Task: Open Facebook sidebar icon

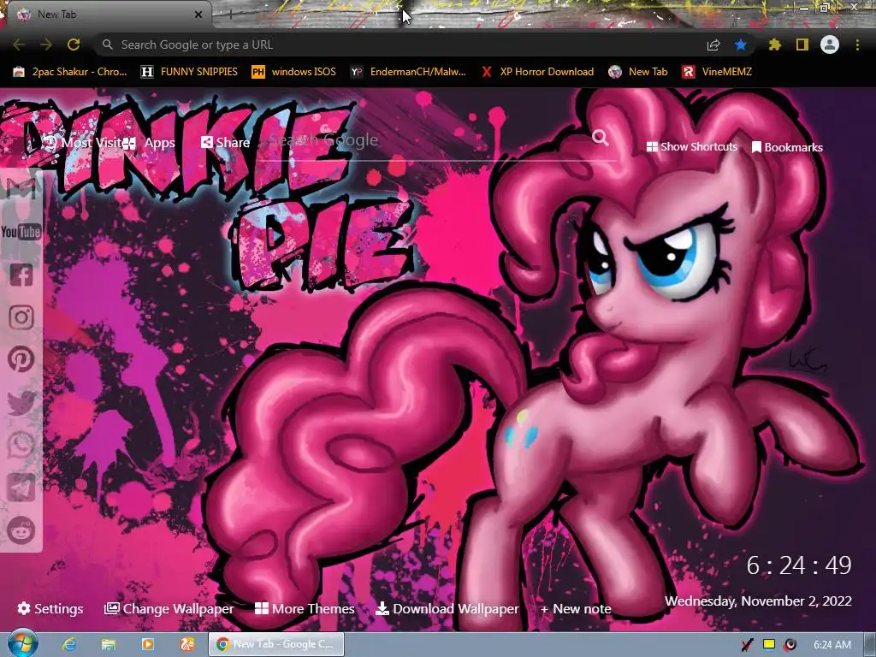Action: (21, 275)
